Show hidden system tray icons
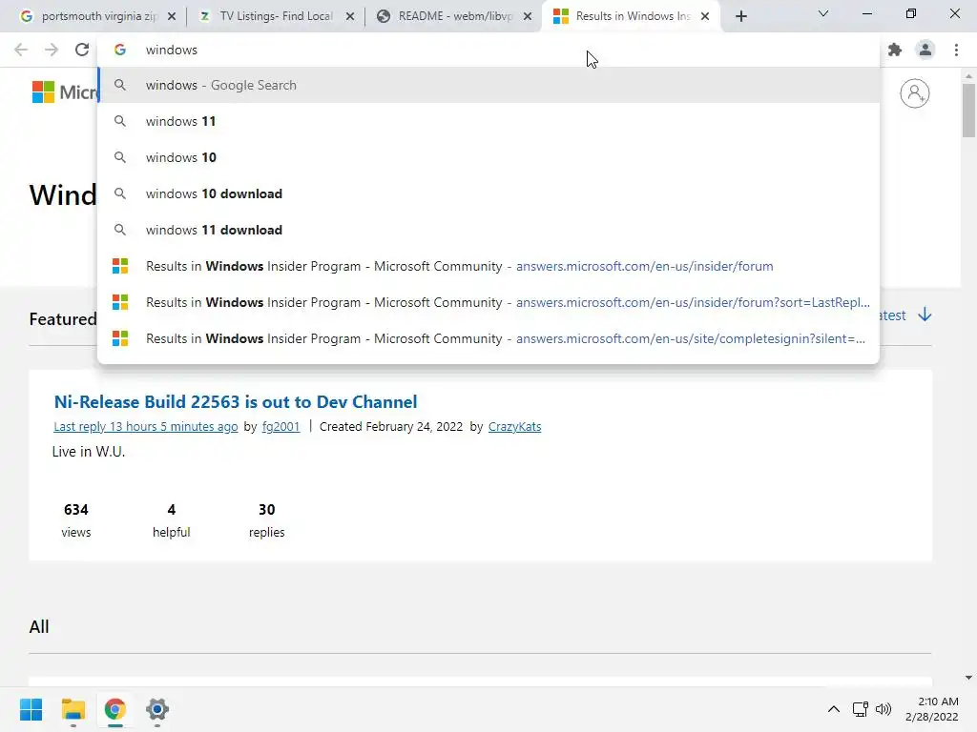The image size is (977, 732). pyautogui.click(x=834, y=709)
